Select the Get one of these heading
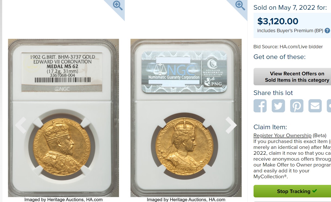Screen dimensions: 331x202 (279, 57)
